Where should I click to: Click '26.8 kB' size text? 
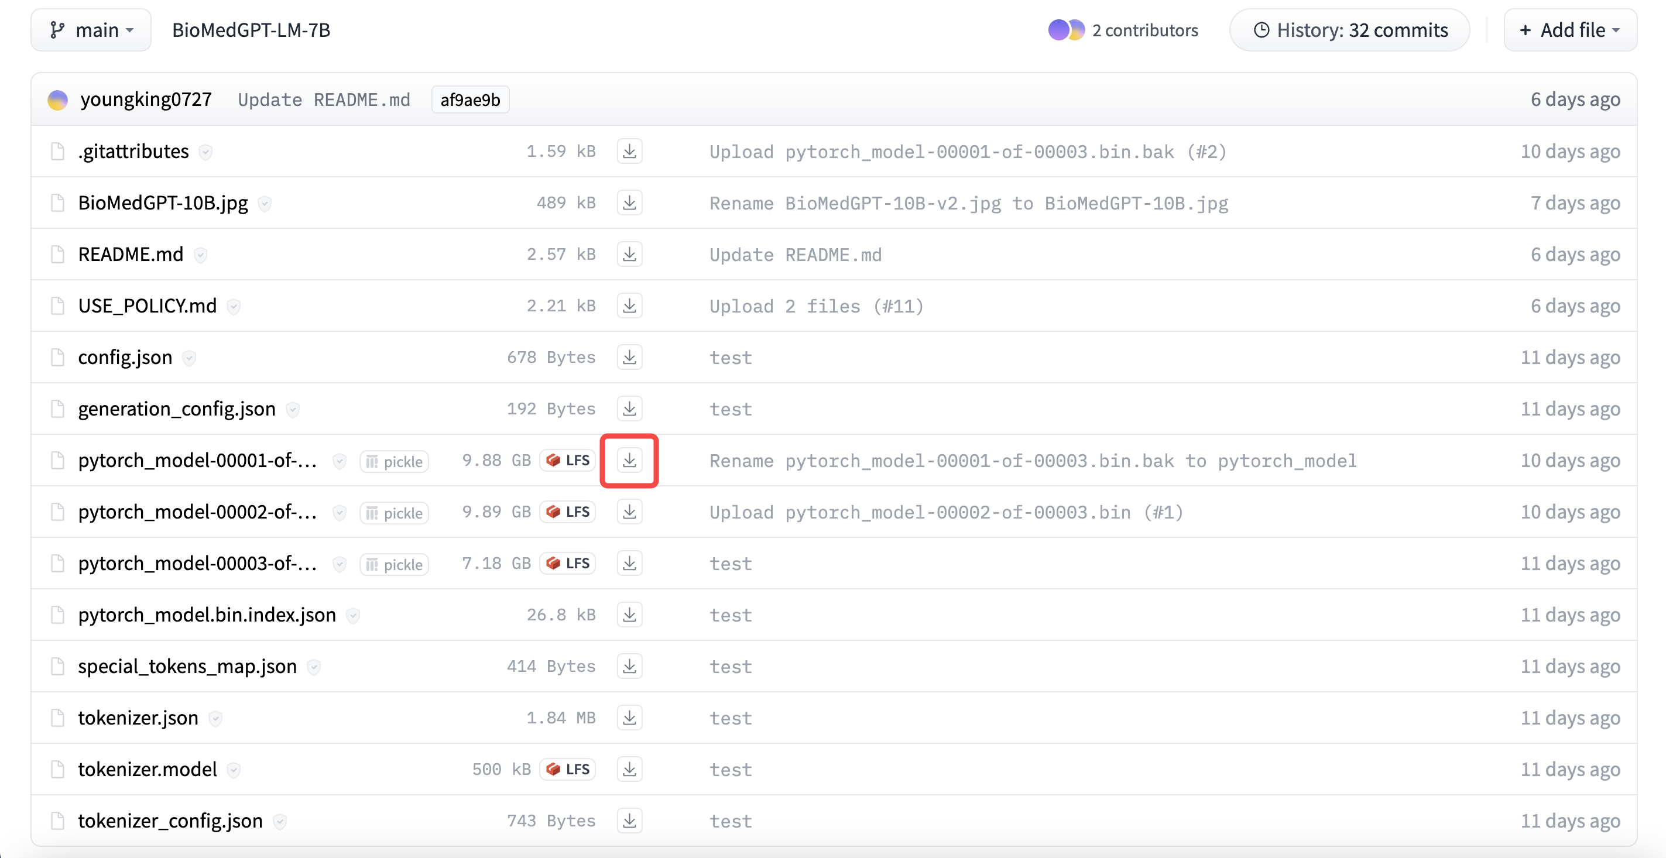click(561, 615)
